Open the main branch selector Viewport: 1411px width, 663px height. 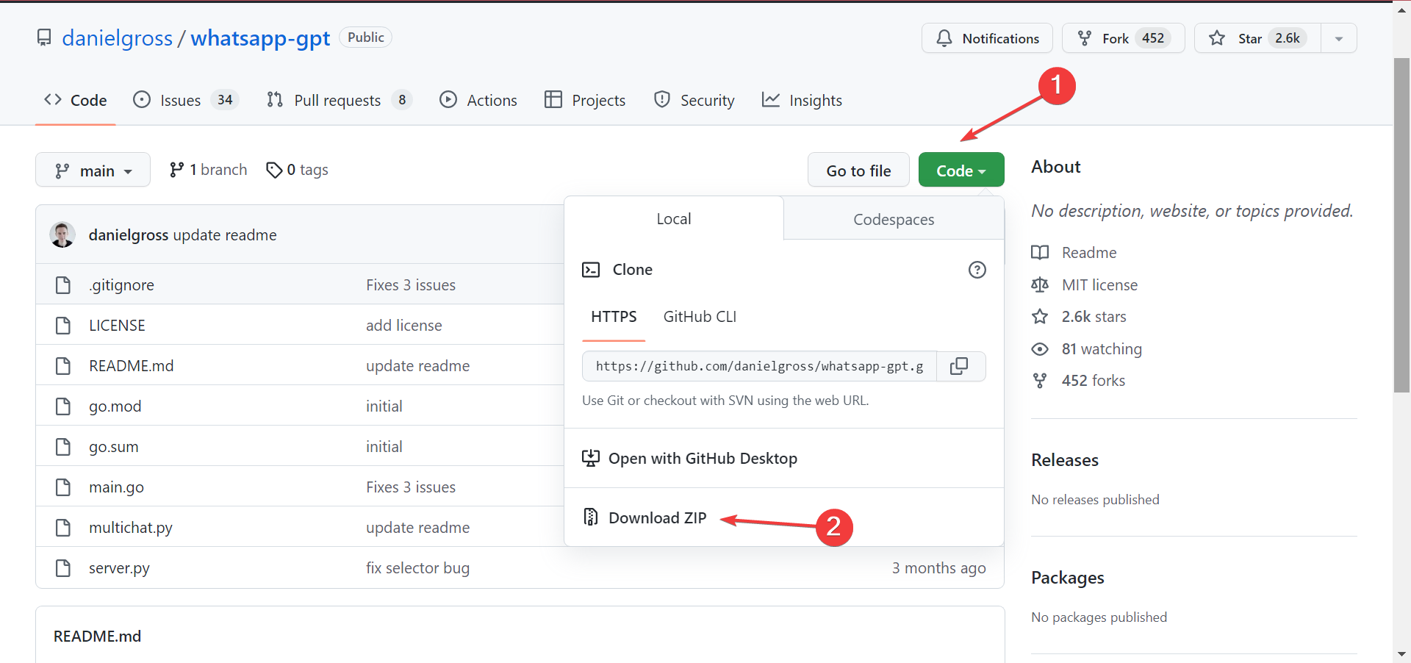93,170
